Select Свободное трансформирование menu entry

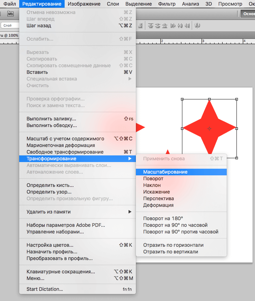[65, 152]
